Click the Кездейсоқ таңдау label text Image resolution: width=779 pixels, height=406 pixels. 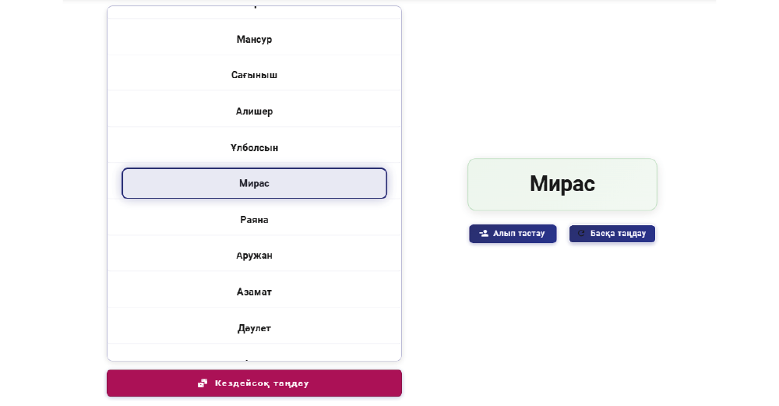262,383
